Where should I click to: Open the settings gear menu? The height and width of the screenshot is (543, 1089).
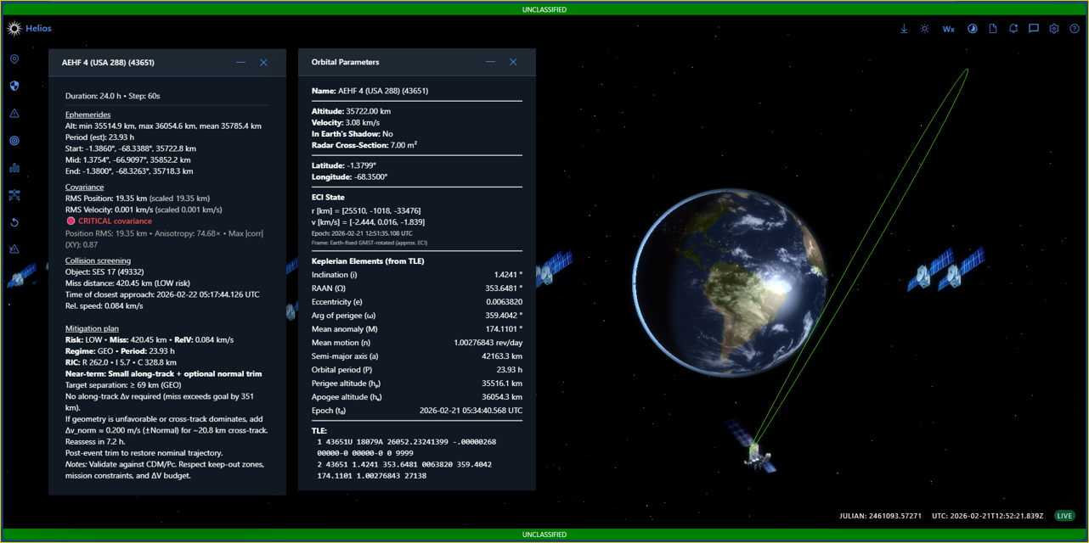click(1054, 29)
